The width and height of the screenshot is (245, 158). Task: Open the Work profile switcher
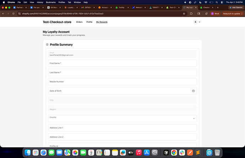(215, 13)
